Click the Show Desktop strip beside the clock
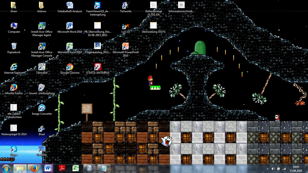This screenshot has width=308, height=173. tap(306, 168)
